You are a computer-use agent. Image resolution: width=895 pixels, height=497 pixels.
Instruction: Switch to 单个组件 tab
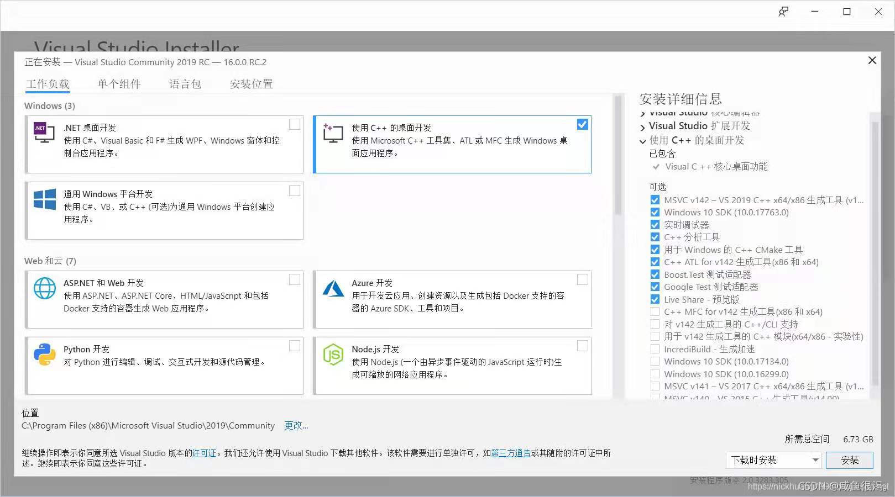119,84
